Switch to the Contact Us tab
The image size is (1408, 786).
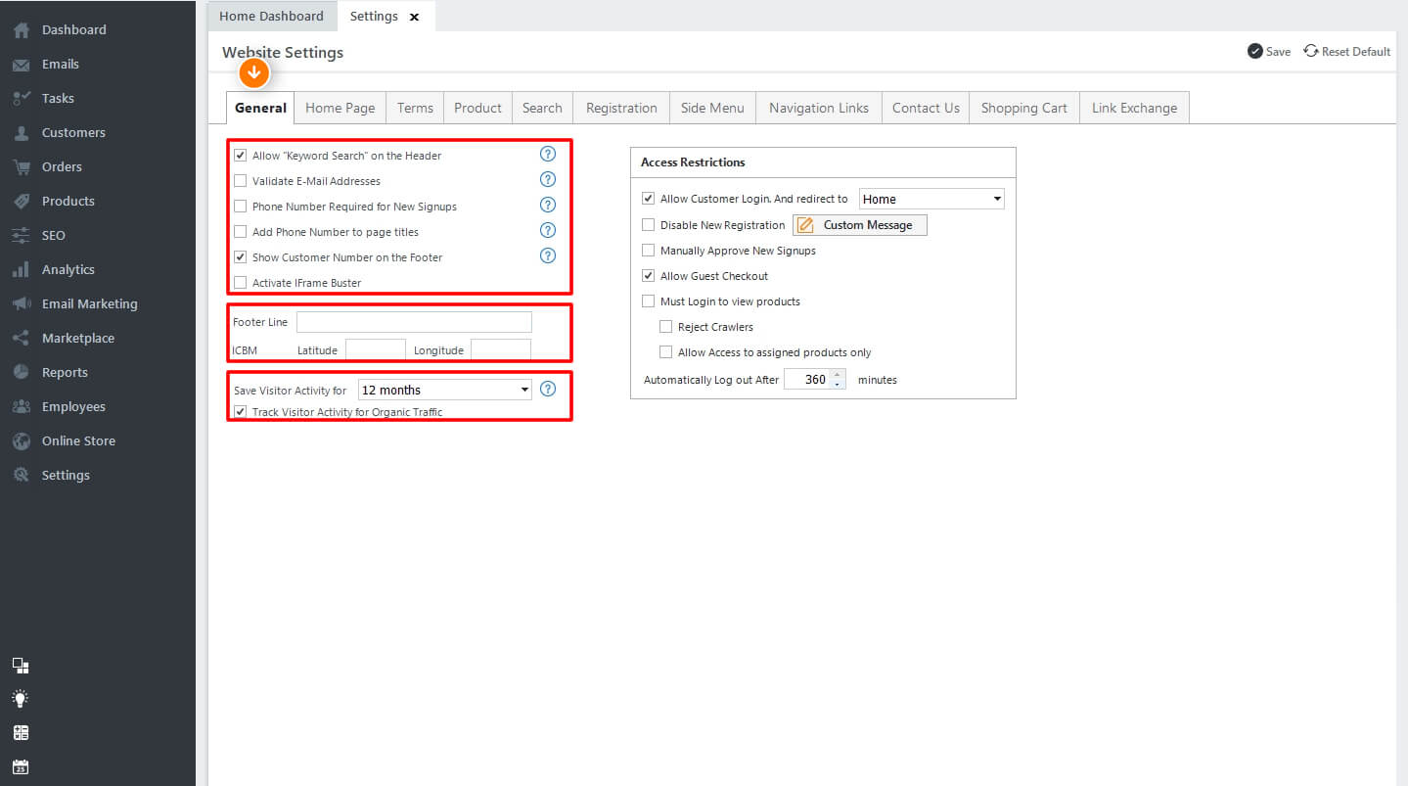coord(926,108)
